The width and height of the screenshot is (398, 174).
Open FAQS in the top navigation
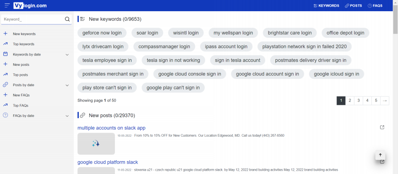pyautogui.click(x=375, y=5)
